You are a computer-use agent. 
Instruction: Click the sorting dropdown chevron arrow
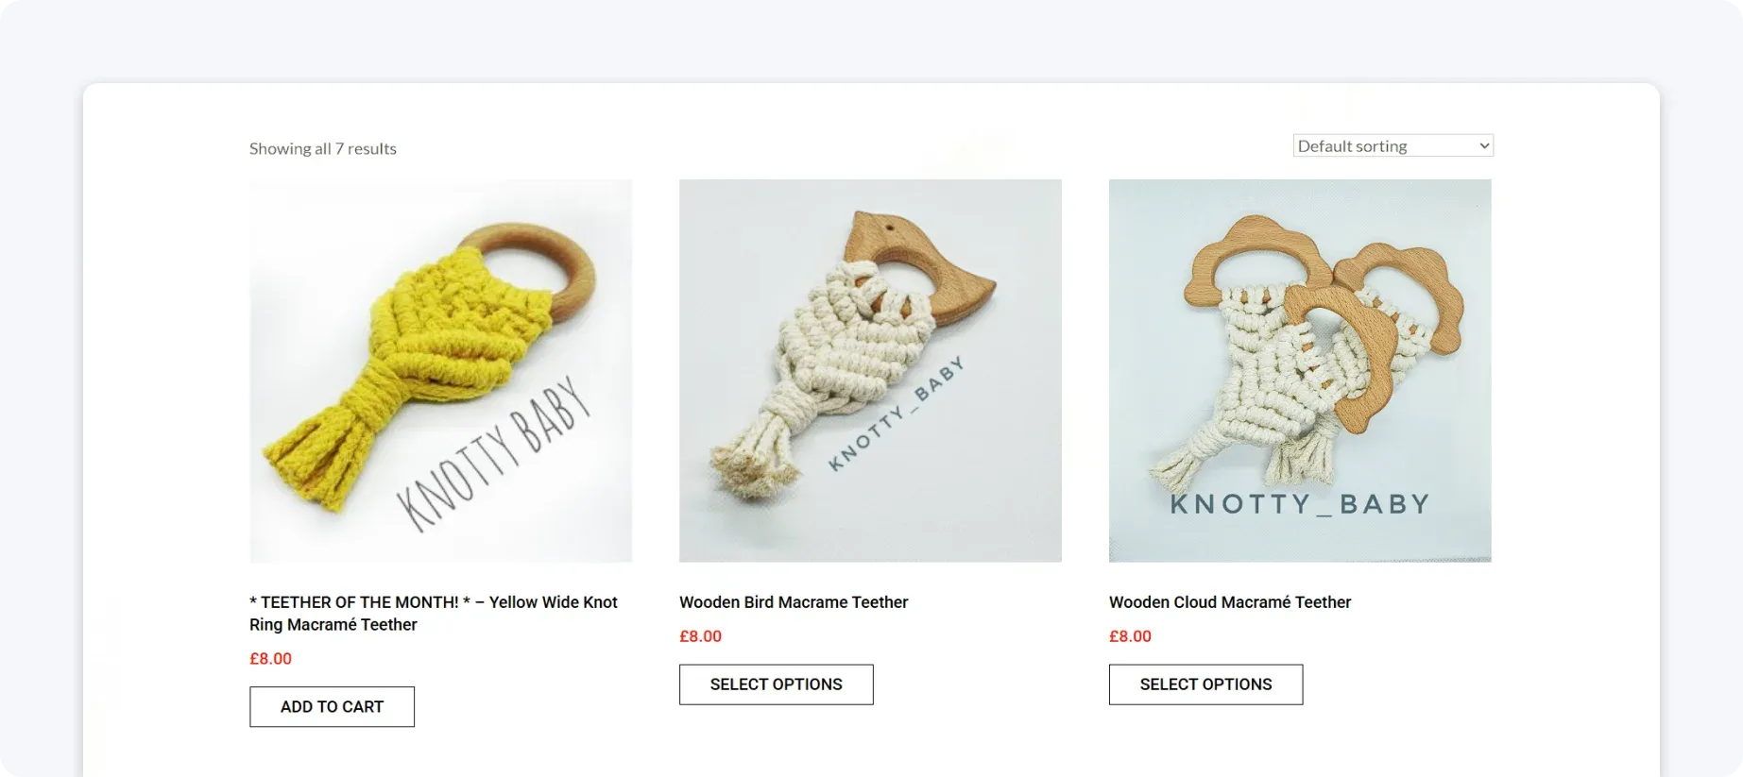coord(1483,145)
